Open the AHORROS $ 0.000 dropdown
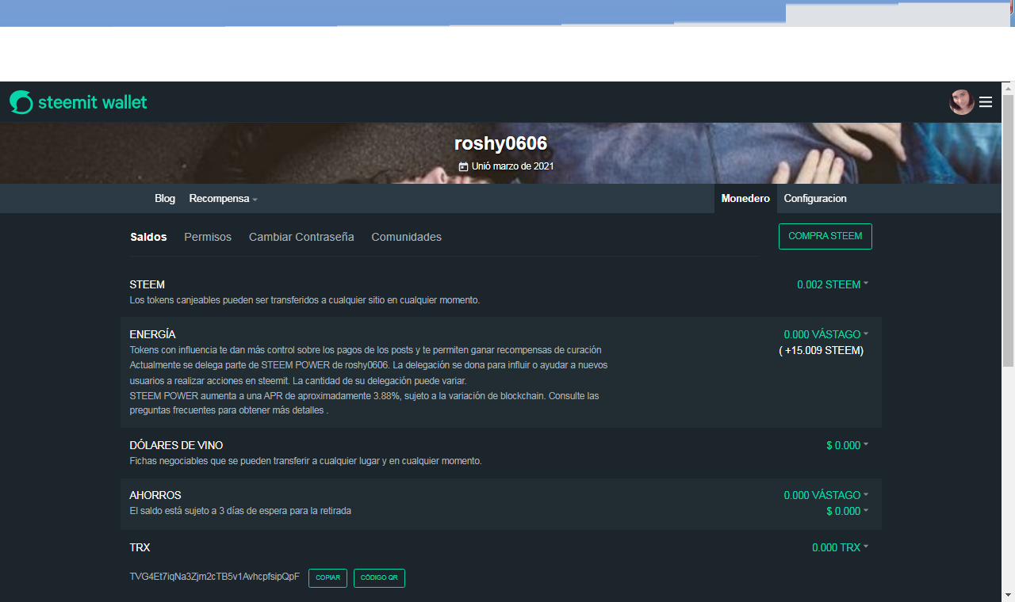The height and width of the screenshot is (602, 1015). [x=847, y=511]
